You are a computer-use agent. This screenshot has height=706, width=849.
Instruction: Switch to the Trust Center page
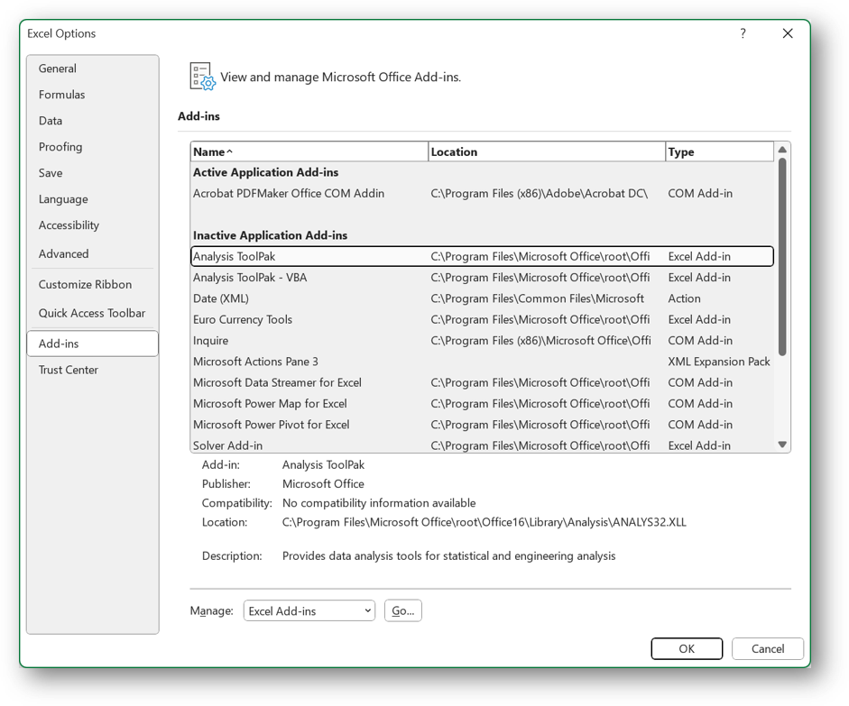click(x=68, y=369)
